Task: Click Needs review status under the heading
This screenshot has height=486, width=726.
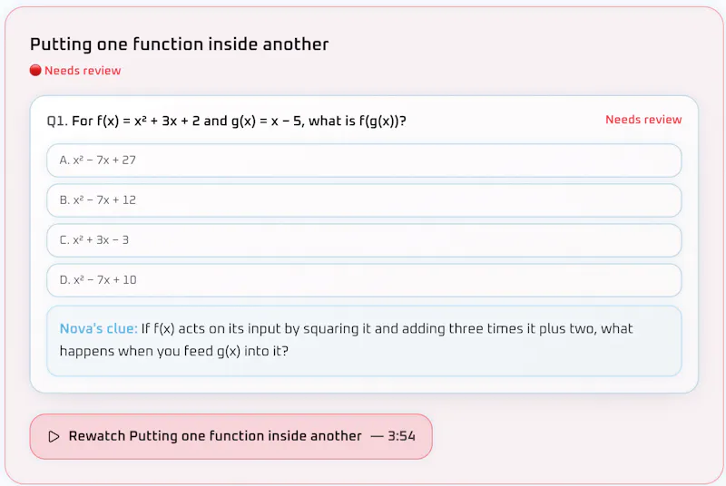Action: [x=83, y=71]
